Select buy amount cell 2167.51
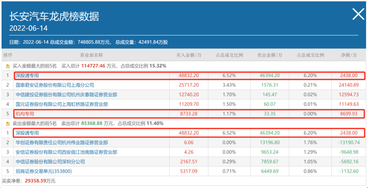The width and height of the screenshot is (368, 188). (x=189, y=162)
